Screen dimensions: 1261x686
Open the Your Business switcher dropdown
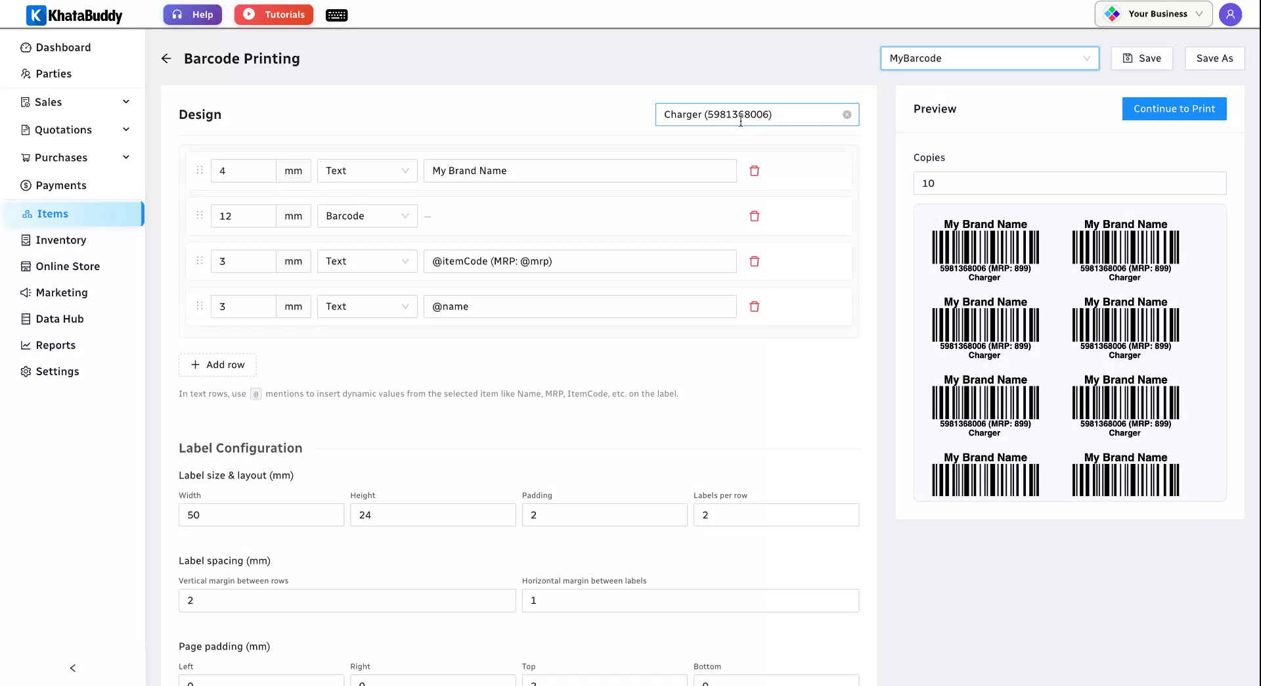(1153, 14)
